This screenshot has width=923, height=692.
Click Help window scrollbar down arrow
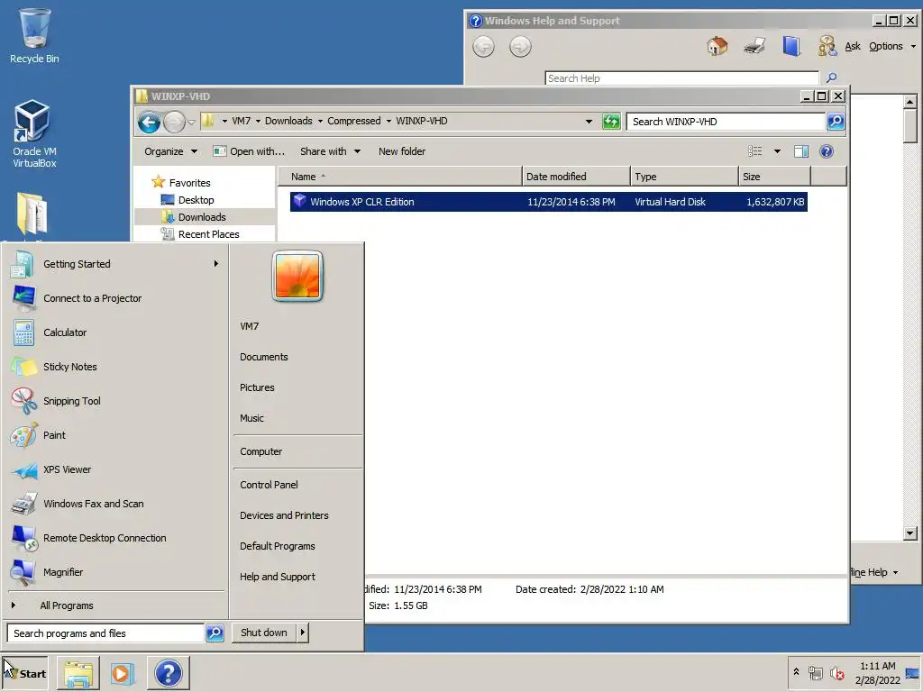pos(910,533)
